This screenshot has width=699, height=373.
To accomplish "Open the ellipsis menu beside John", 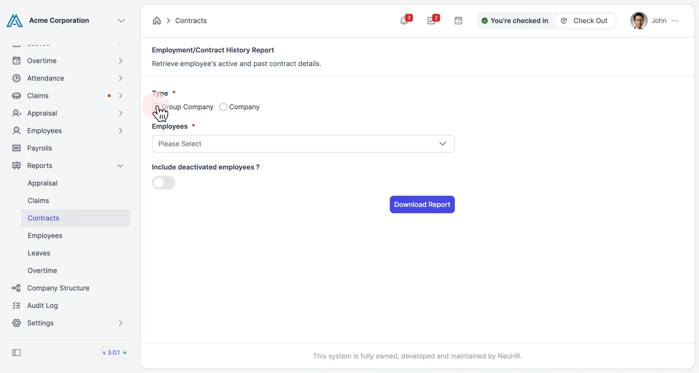I will [675, 20].
